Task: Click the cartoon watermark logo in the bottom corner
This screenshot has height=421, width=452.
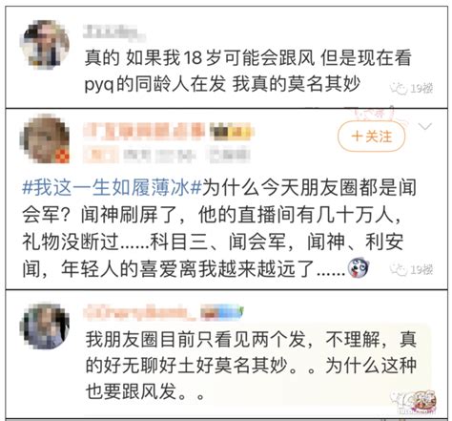Action: pos(413,402)
